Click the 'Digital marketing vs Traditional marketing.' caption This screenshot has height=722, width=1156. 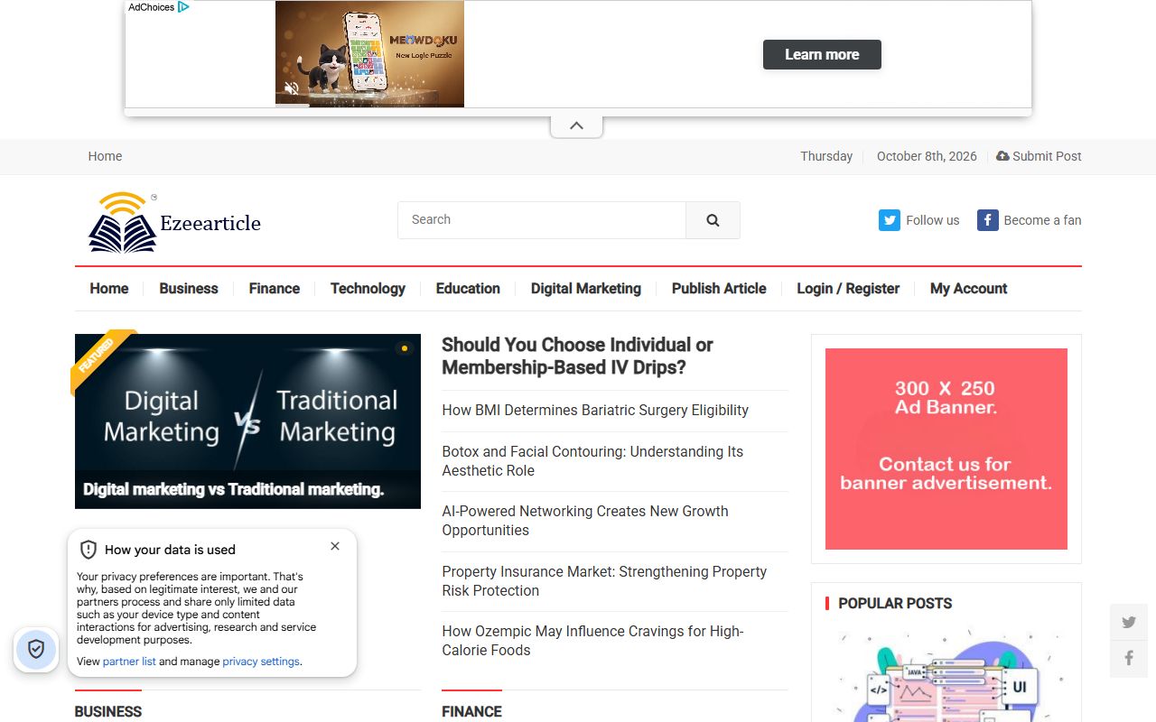(234, 489)
